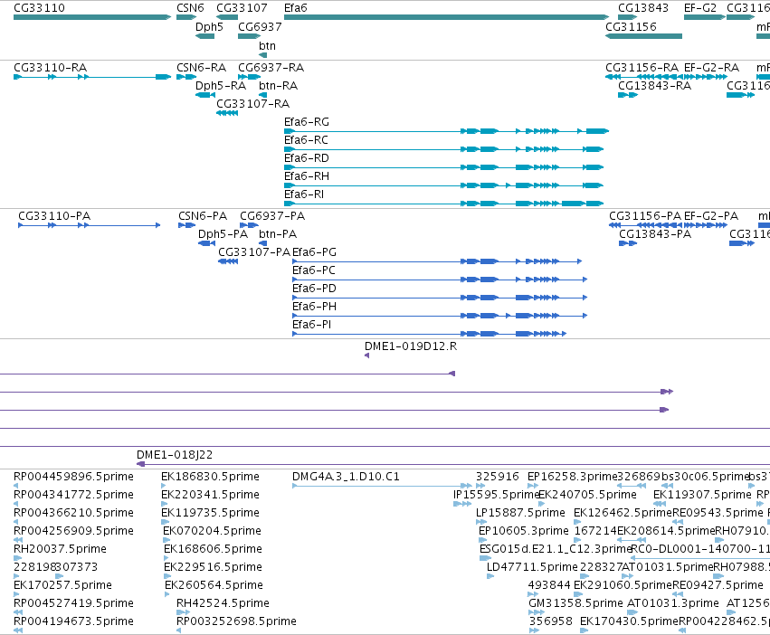Click transcript CG6937-RA label
Screen dimensions: 770x635
pyautogui.click(x=271, y=67)
